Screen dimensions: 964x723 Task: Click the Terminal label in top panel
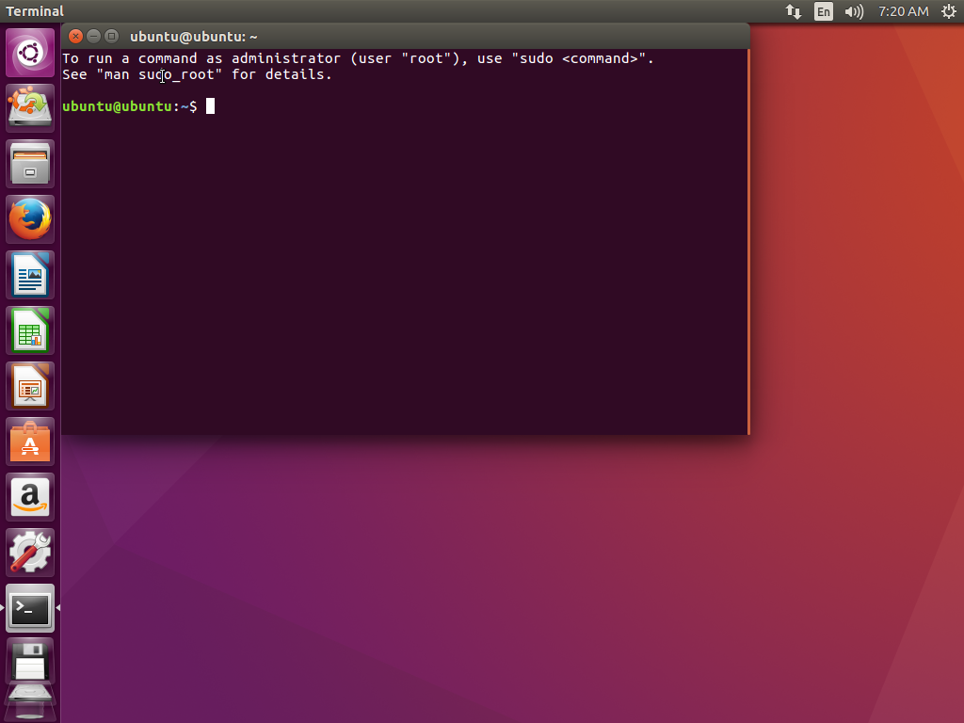pos(35,11)
